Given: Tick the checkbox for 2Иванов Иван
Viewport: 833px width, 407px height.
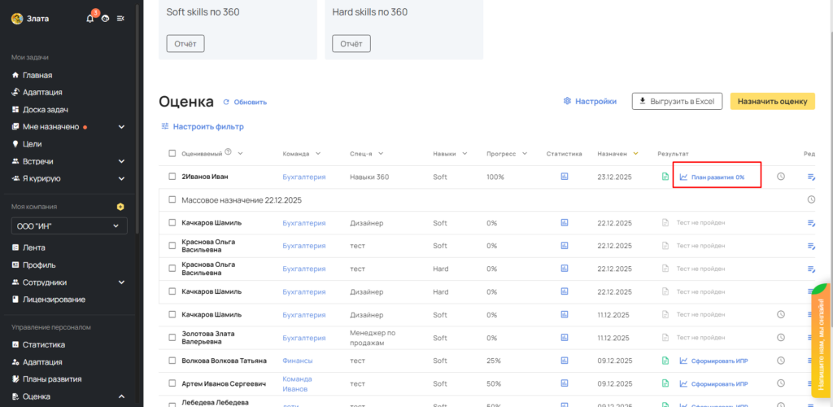Looking at the screenshot, I should click(172, 177).
